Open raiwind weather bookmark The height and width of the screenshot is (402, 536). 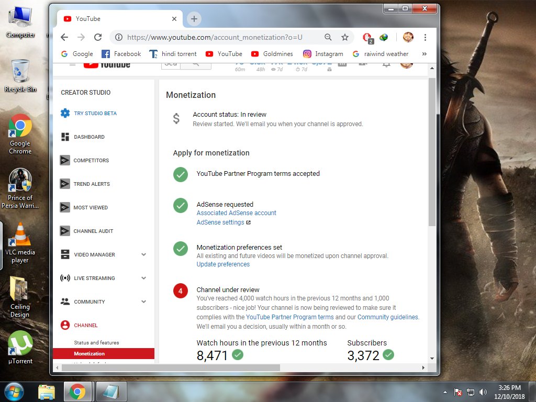[x=381, y=54]
